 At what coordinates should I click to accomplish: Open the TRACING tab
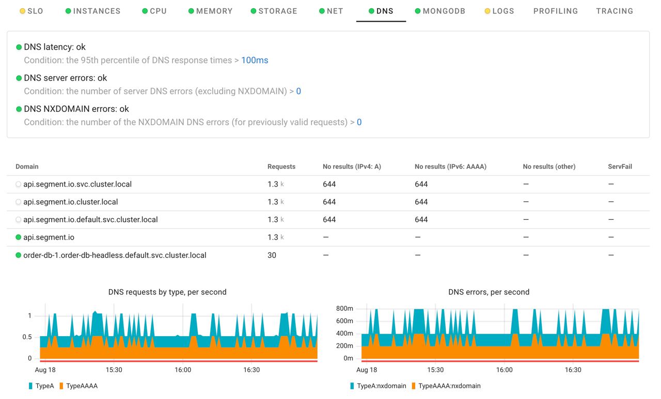coord(615,10)
